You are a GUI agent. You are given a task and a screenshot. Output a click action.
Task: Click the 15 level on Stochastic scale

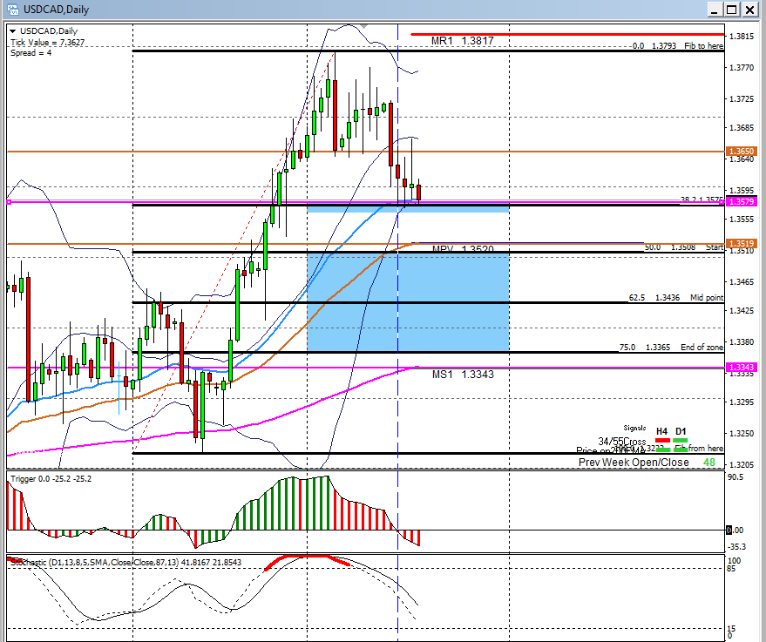point(732,629)
